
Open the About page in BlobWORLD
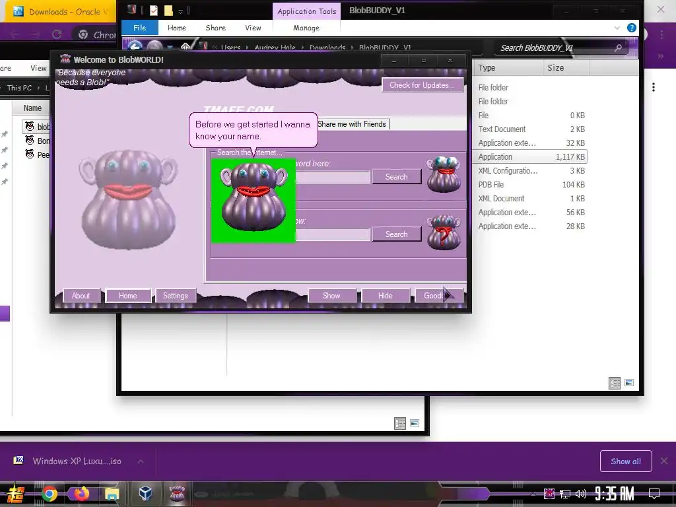click(x=81, y=296)
